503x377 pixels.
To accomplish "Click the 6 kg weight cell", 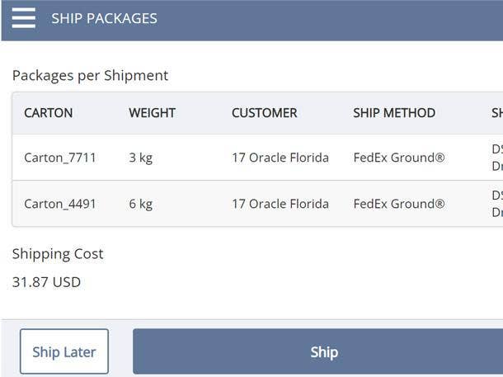I will 140,204.
